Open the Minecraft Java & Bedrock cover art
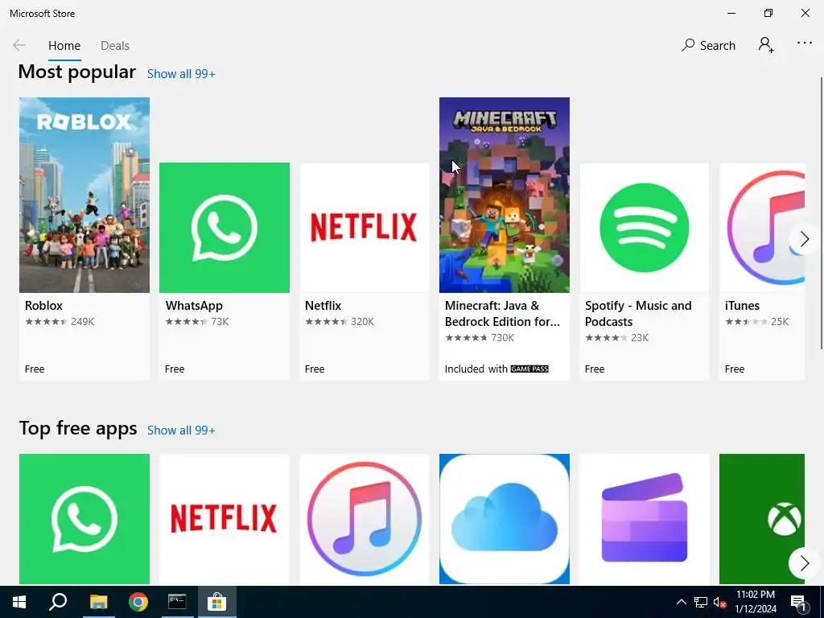 (505, 195)
